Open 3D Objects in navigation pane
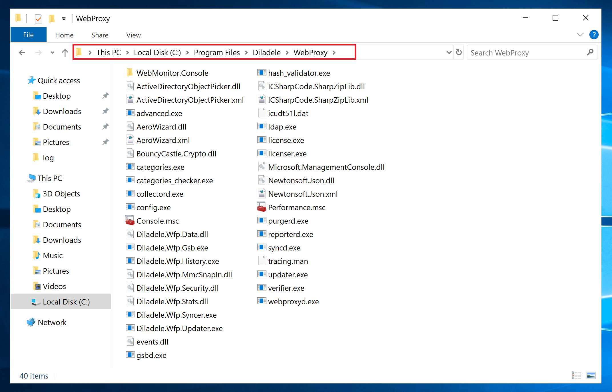Viewport: 612px width, 392px height. [x=61, y=194]
